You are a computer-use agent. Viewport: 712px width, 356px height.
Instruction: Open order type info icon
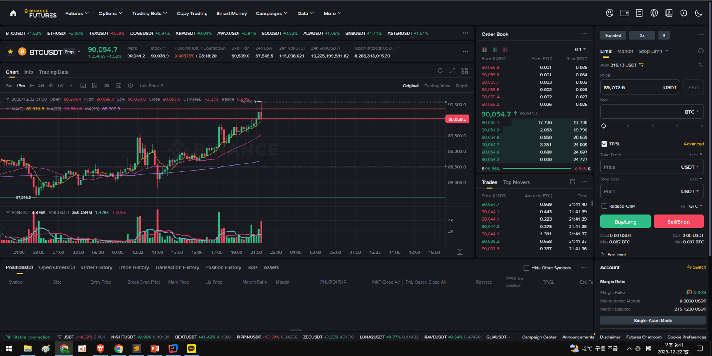point(701,51)
